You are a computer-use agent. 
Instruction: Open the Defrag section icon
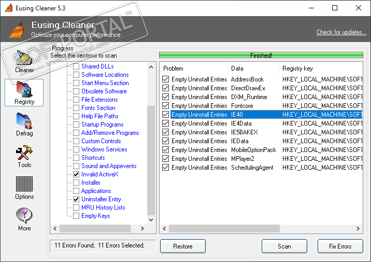(x=24, y=121)
